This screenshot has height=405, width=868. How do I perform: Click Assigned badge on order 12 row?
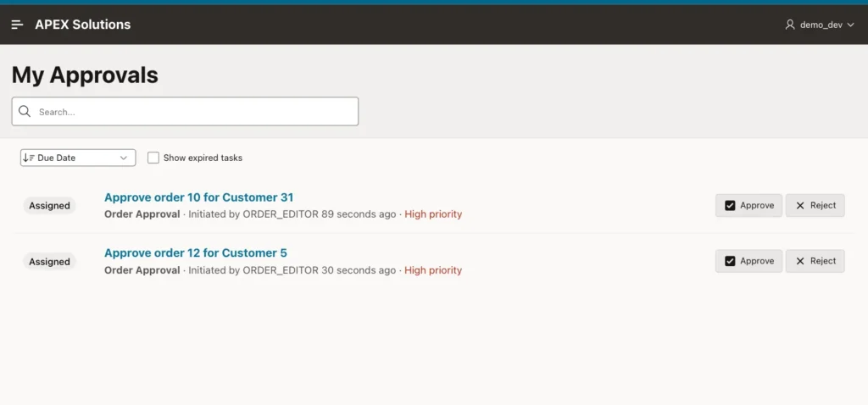click(x=49, y=262)
